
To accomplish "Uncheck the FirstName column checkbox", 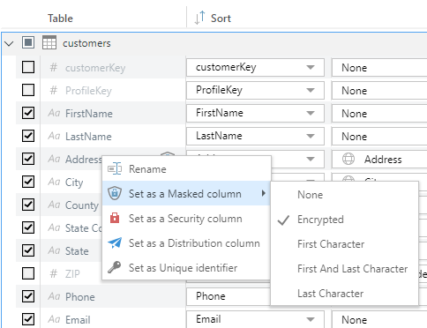I will [28, 113].
